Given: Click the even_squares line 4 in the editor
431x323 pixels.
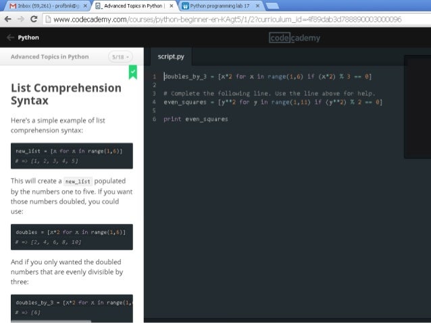Looking at the screenshot, I should pos(273,102).
